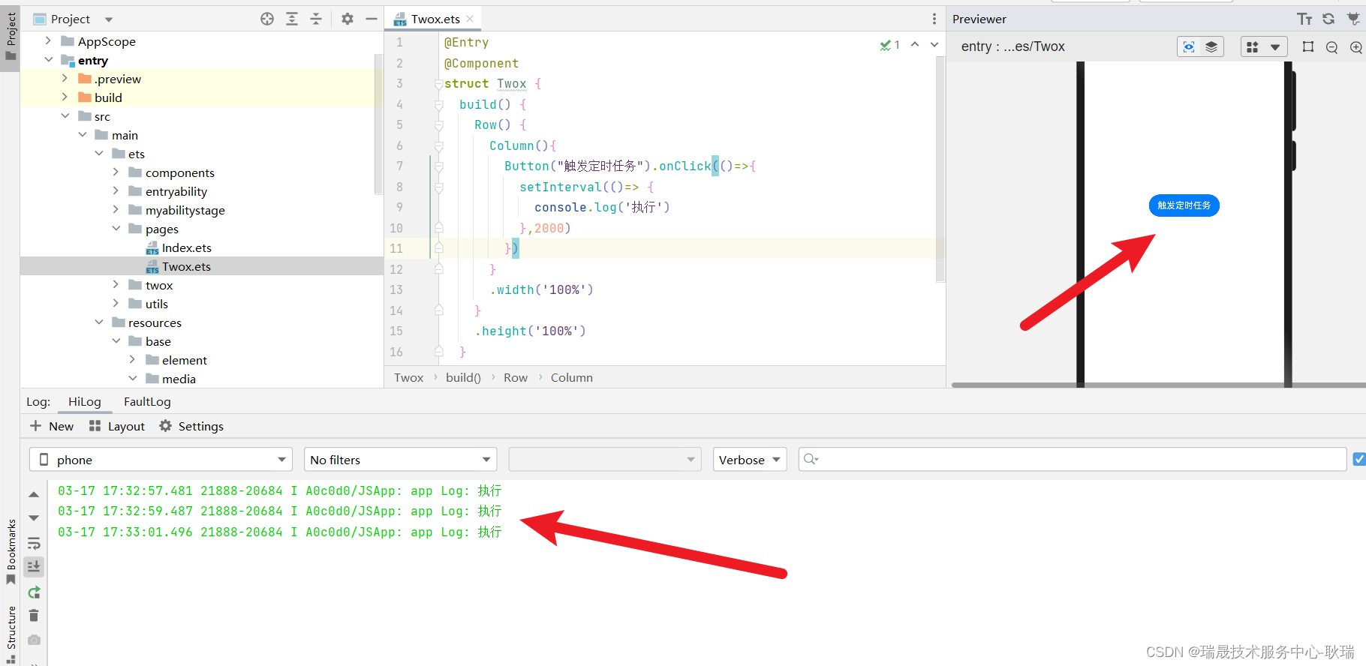Click the Expand All icon in Project toolbar
This screenshot has width=1366, height=666.
[292, 19]
